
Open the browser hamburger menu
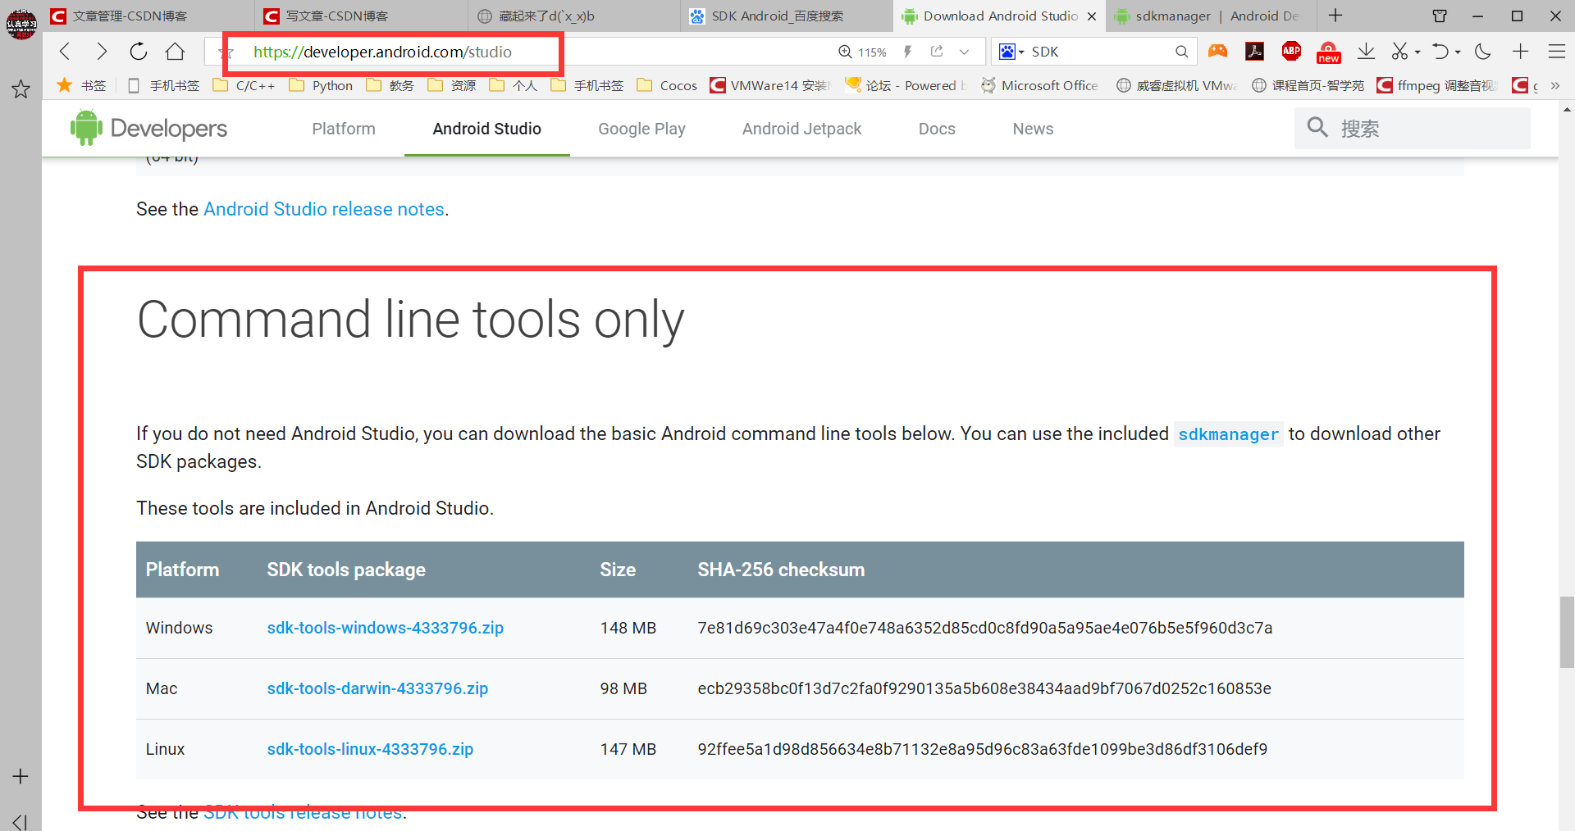pyautogui.click(x=1557, y=52)
